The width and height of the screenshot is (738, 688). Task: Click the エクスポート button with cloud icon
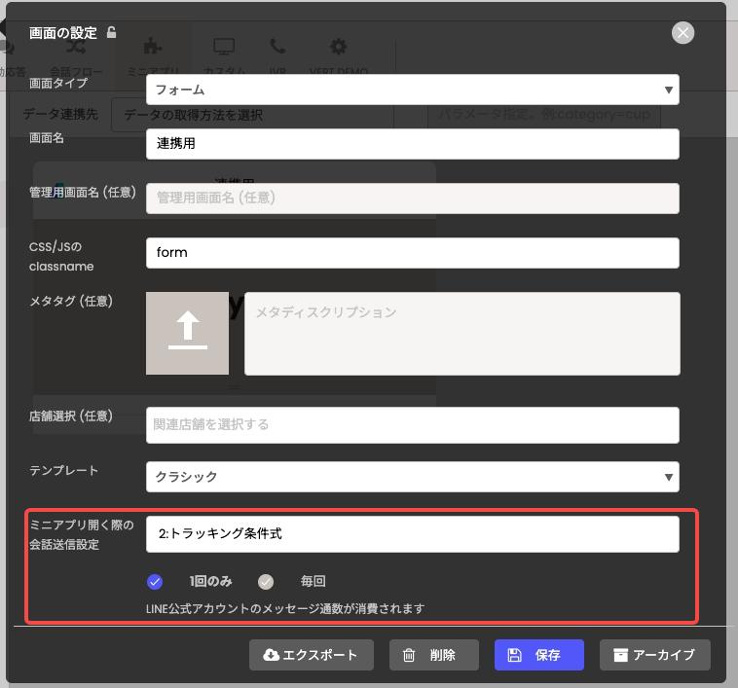311,655
